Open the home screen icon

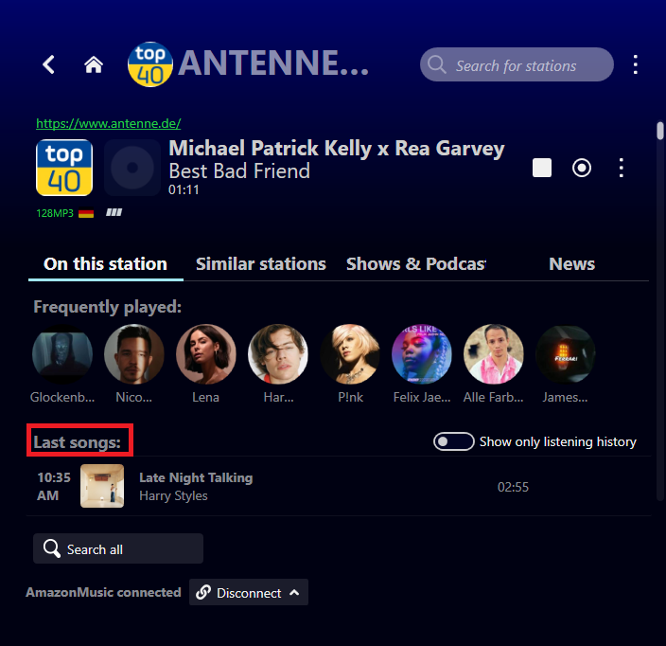pos(94,64)
